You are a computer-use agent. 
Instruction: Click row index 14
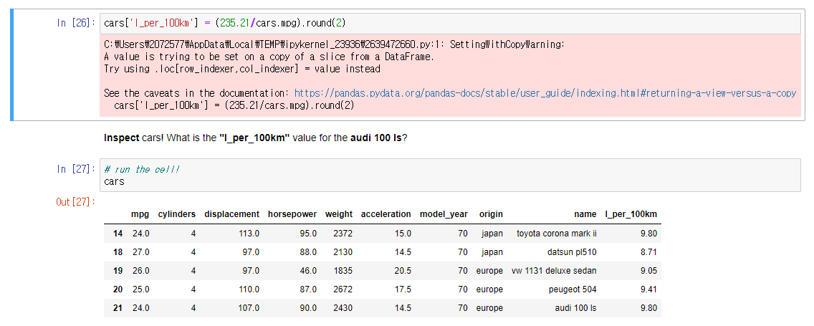(118, 234)
